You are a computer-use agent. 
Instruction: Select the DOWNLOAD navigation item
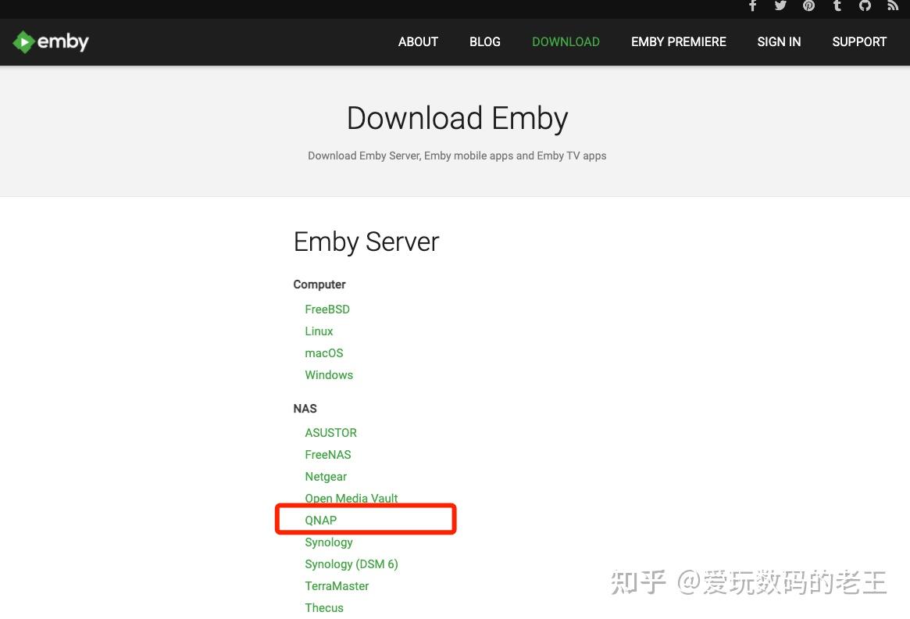click(566, 41)
